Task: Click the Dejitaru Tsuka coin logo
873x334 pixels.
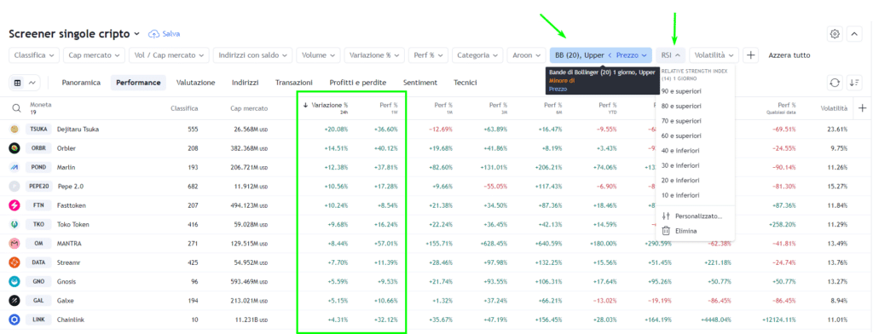Action: (x=14, y=130)
